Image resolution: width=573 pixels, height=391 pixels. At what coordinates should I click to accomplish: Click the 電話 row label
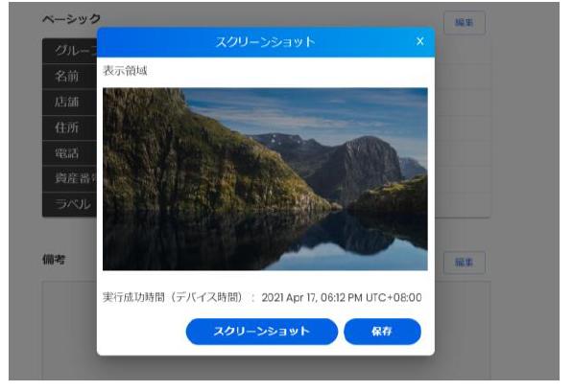tap(67, 153)
